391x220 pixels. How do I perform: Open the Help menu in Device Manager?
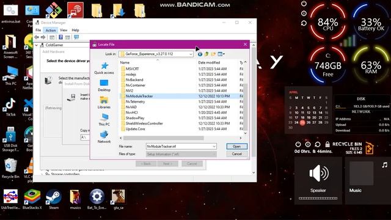click(75, 30)
